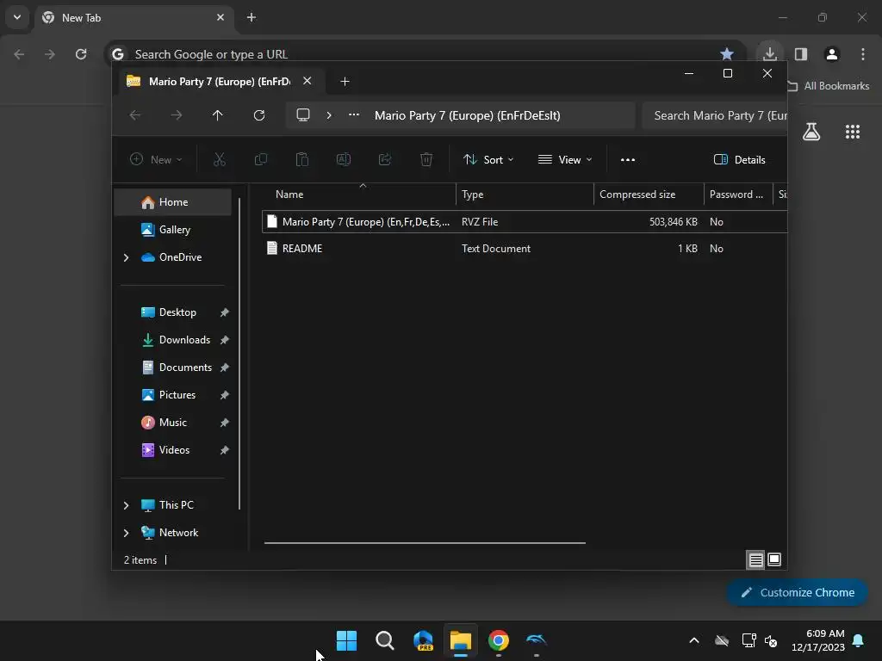Image resolution: width=882 pixels, height=661 pixels.
Task: Open Chrome's downloads icon
Action: pyautogui.click(x=770, y=54)
